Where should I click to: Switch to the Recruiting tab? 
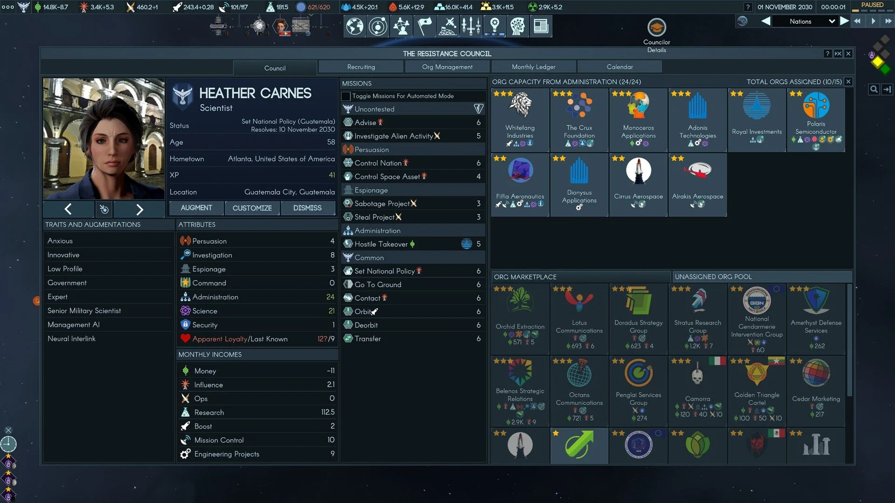click(361, 67)
